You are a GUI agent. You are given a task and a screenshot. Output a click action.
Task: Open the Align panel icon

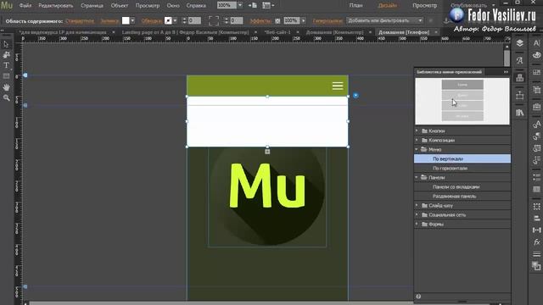536,219
